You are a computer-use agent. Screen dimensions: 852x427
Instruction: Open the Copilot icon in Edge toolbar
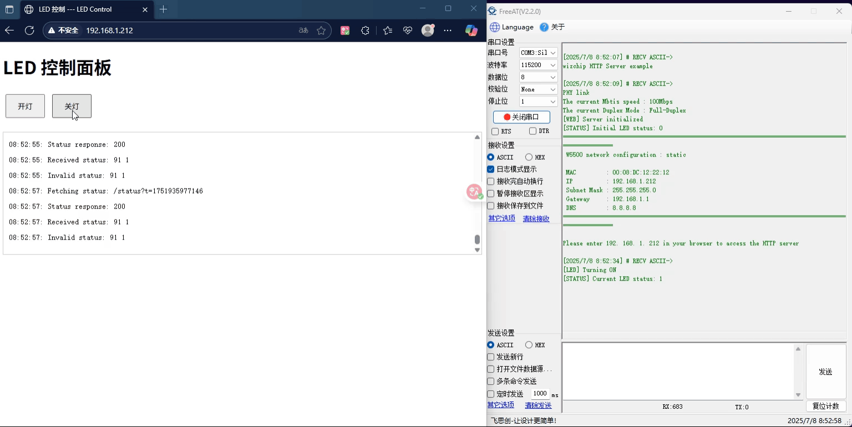point(471,30)
